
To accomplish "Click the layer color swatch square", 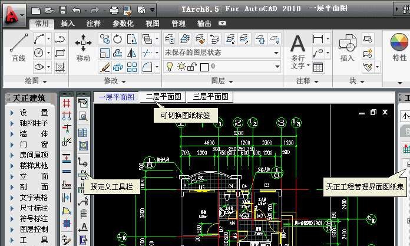I will [204, 67].
